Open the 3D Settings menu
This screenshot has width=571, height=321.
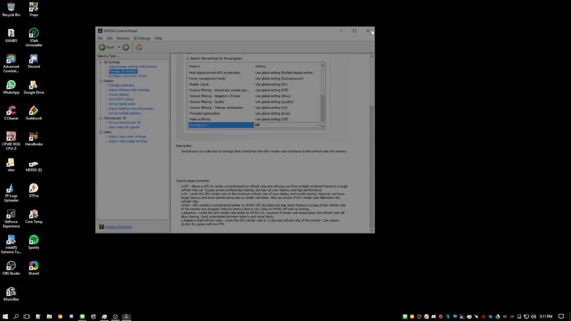tap(142, 38)
